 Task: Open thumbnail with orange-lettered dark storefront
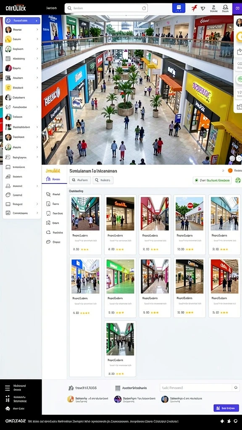[x=120, y=214]
